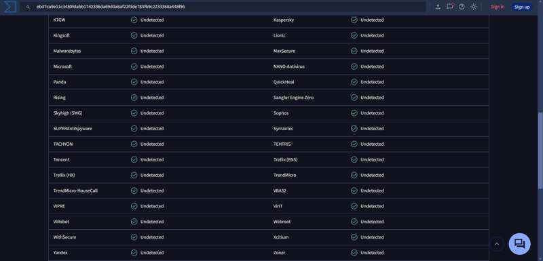
Task: Select the Kingsoft engine name
Action: 62,36
